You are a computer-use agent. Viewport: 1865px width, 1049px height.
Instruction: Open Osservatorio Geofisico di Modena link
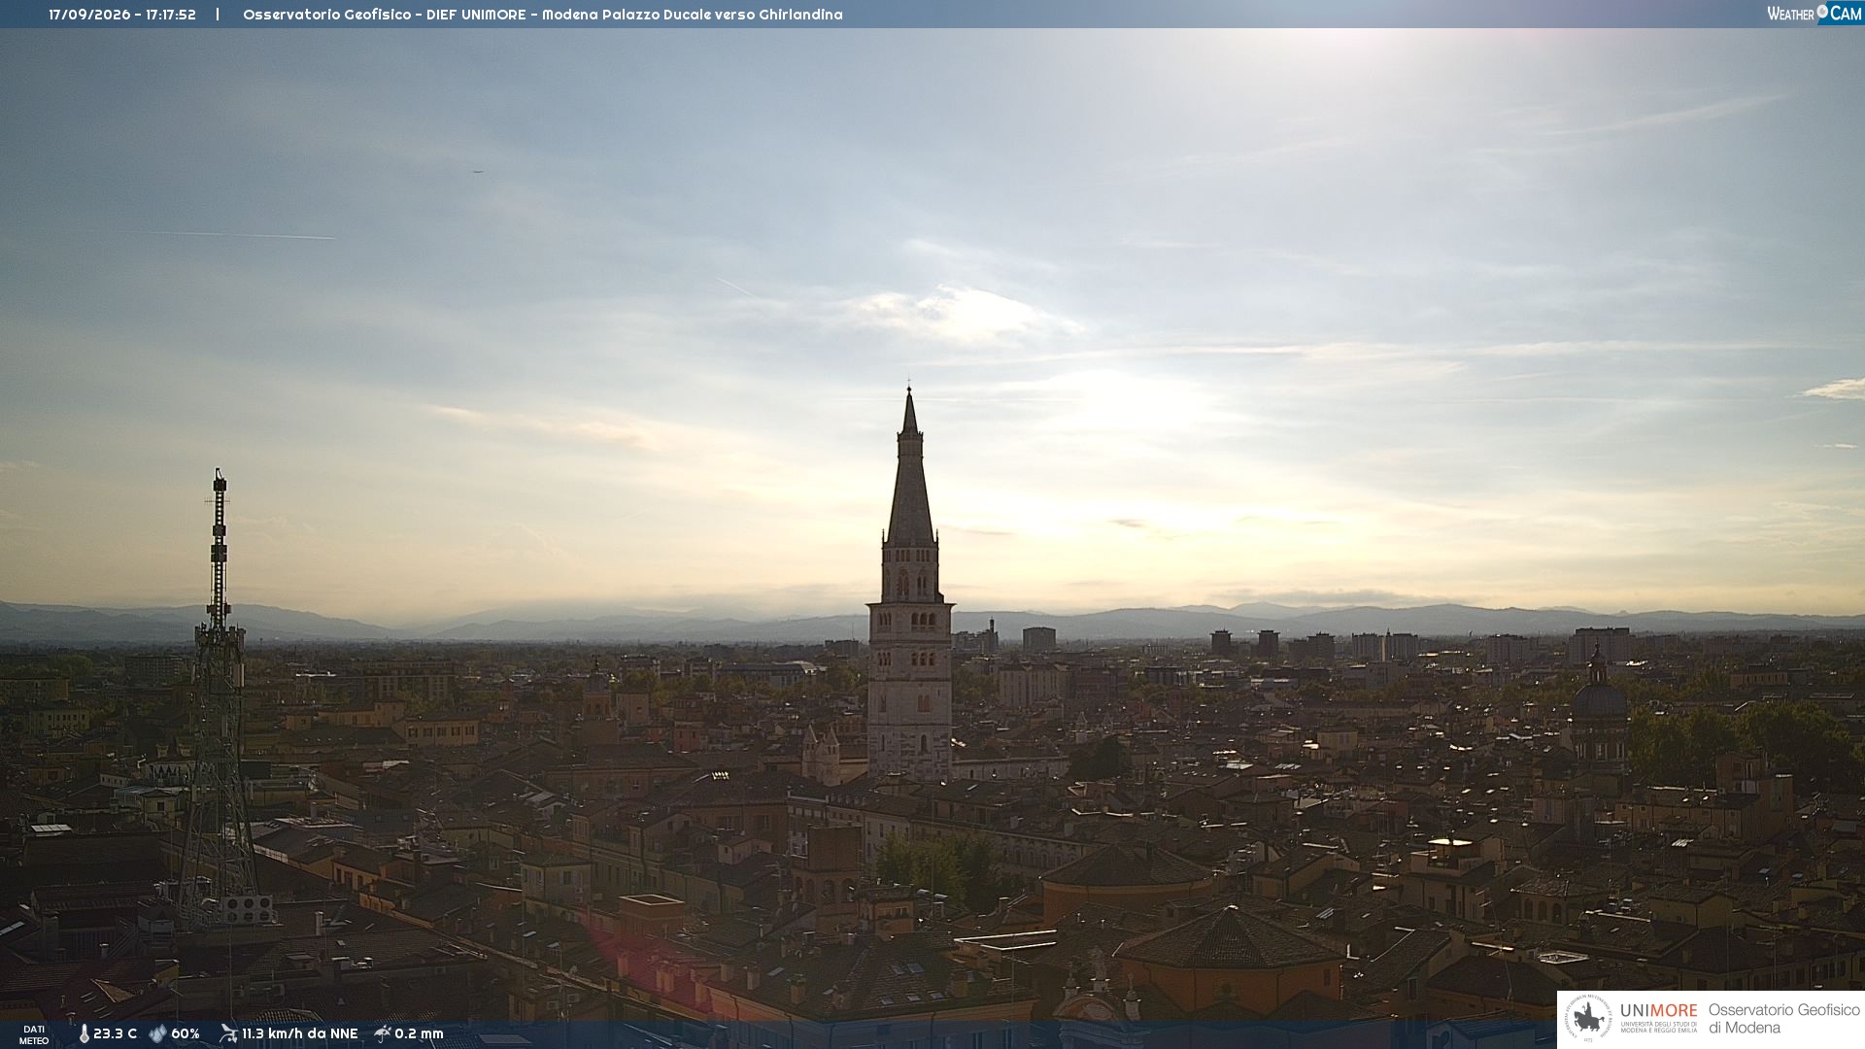point(1783,1019)
